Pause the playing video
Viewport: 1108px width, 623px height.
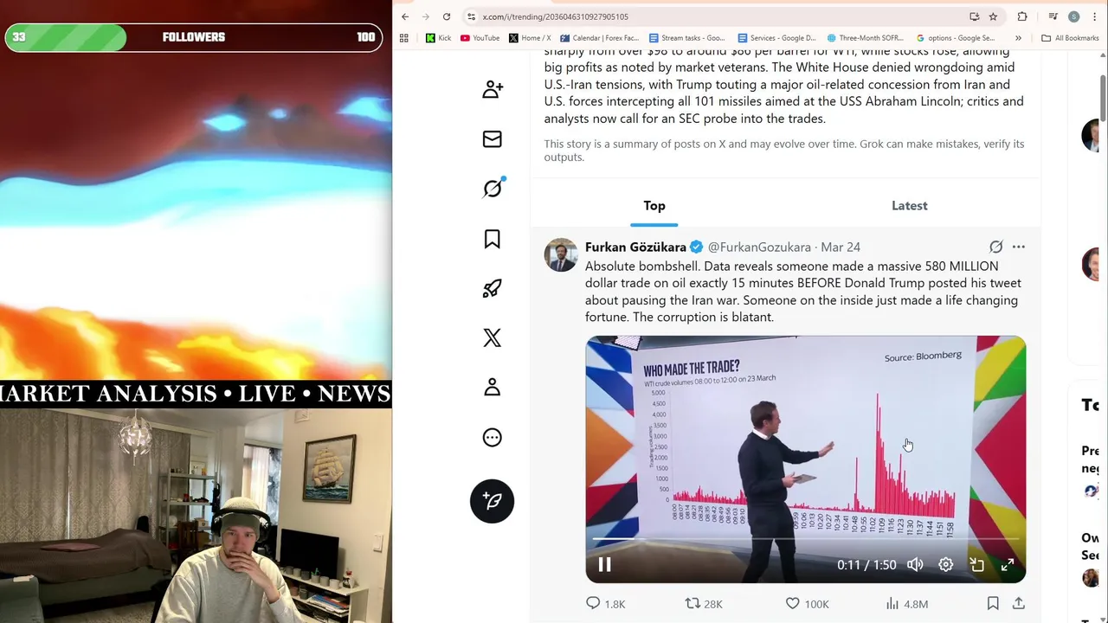(604, 565)
